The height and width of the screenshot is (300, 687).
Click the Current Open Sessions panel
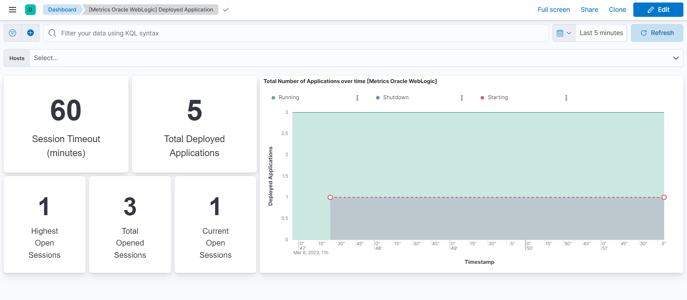215,224
